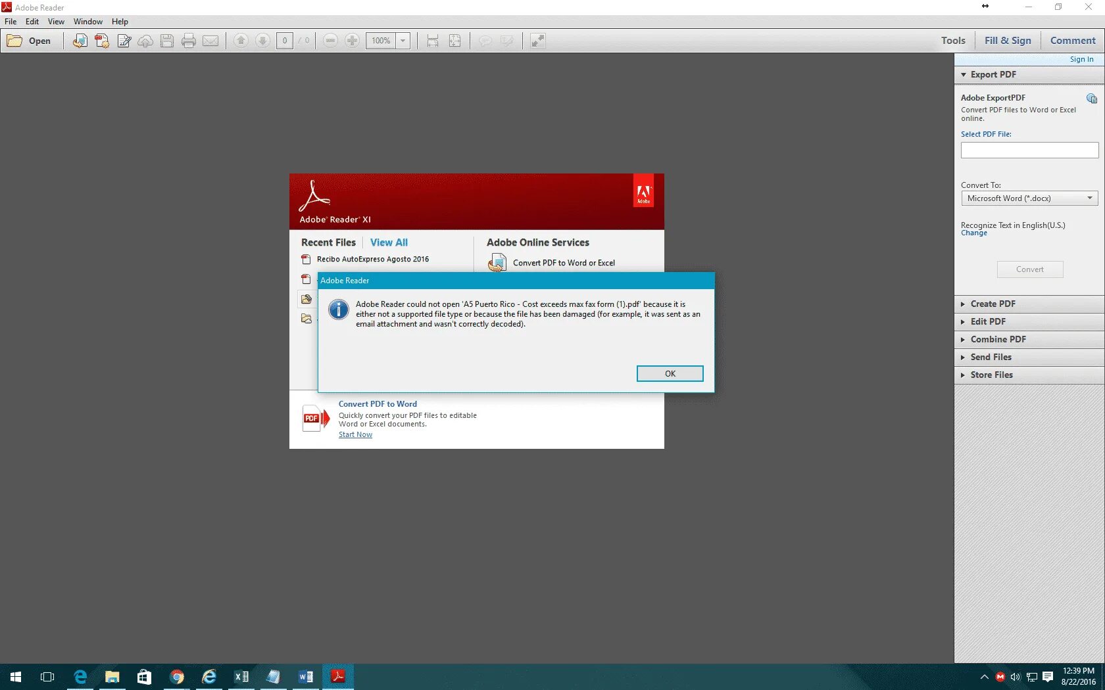Open Excel from the taskbar
Viewport: 1105px width, 690px height.
(241, 677)
